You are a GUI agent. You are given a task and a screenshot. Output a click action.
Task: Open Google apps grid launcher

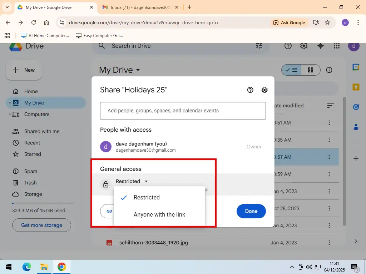pyautogui.click(x=336, y=46)
